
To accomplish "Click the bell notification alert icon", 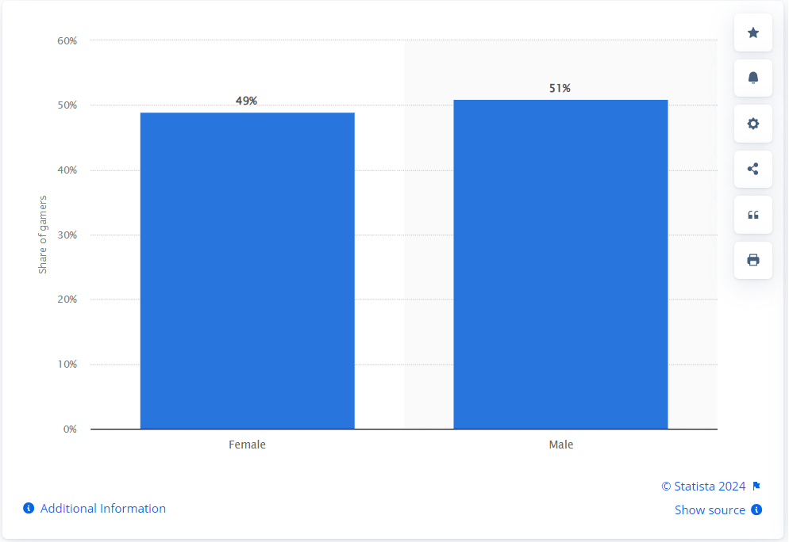I will [753, 78].
